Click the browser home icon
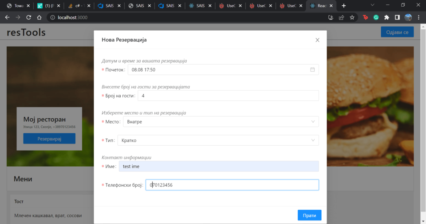Screen dimensions: 426x224 39,17
